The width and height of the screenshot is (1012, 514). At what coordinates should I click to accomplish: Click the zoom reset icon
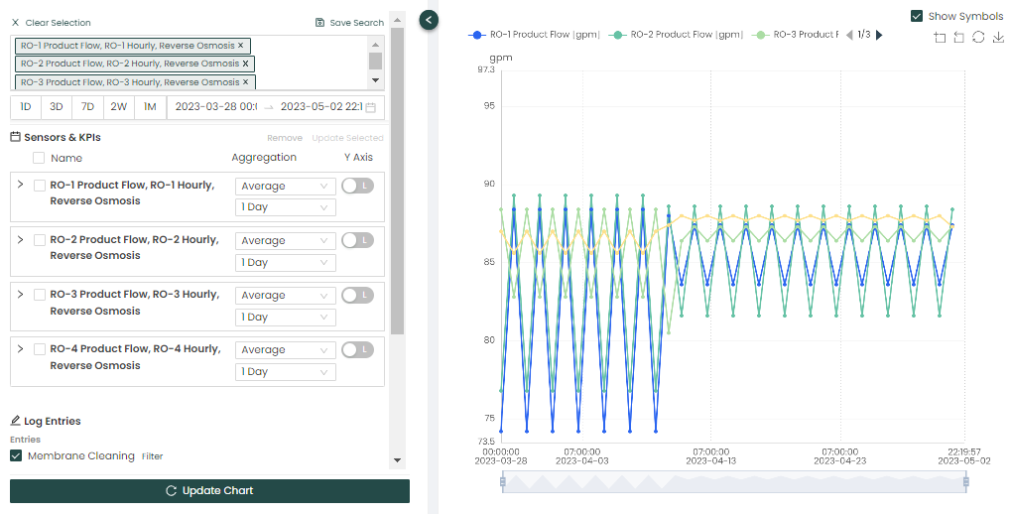(958, 38)
